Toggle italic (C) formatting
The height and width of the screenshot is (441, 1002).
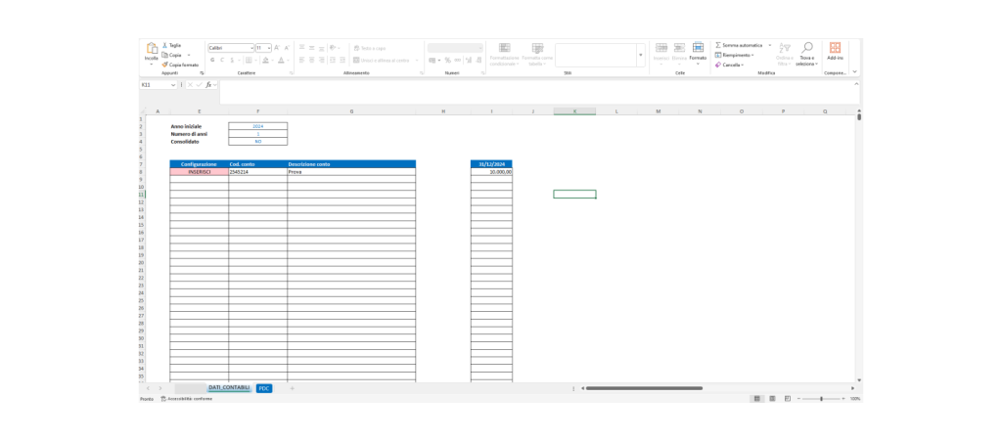tap(222, 60)
